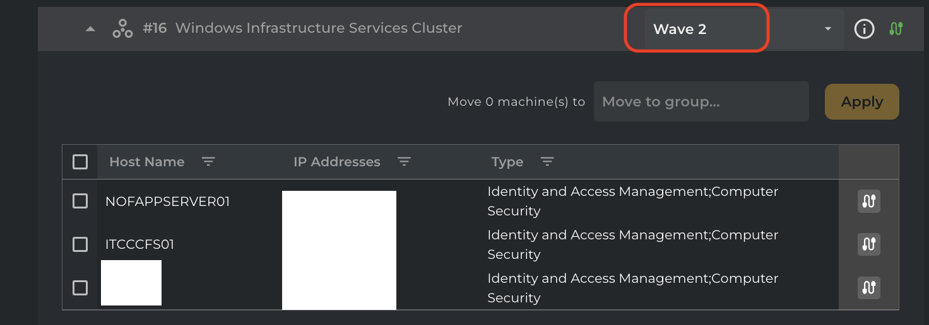Toggle the select-all checkbox in table header
929x325 pixels.
[80, 162]
